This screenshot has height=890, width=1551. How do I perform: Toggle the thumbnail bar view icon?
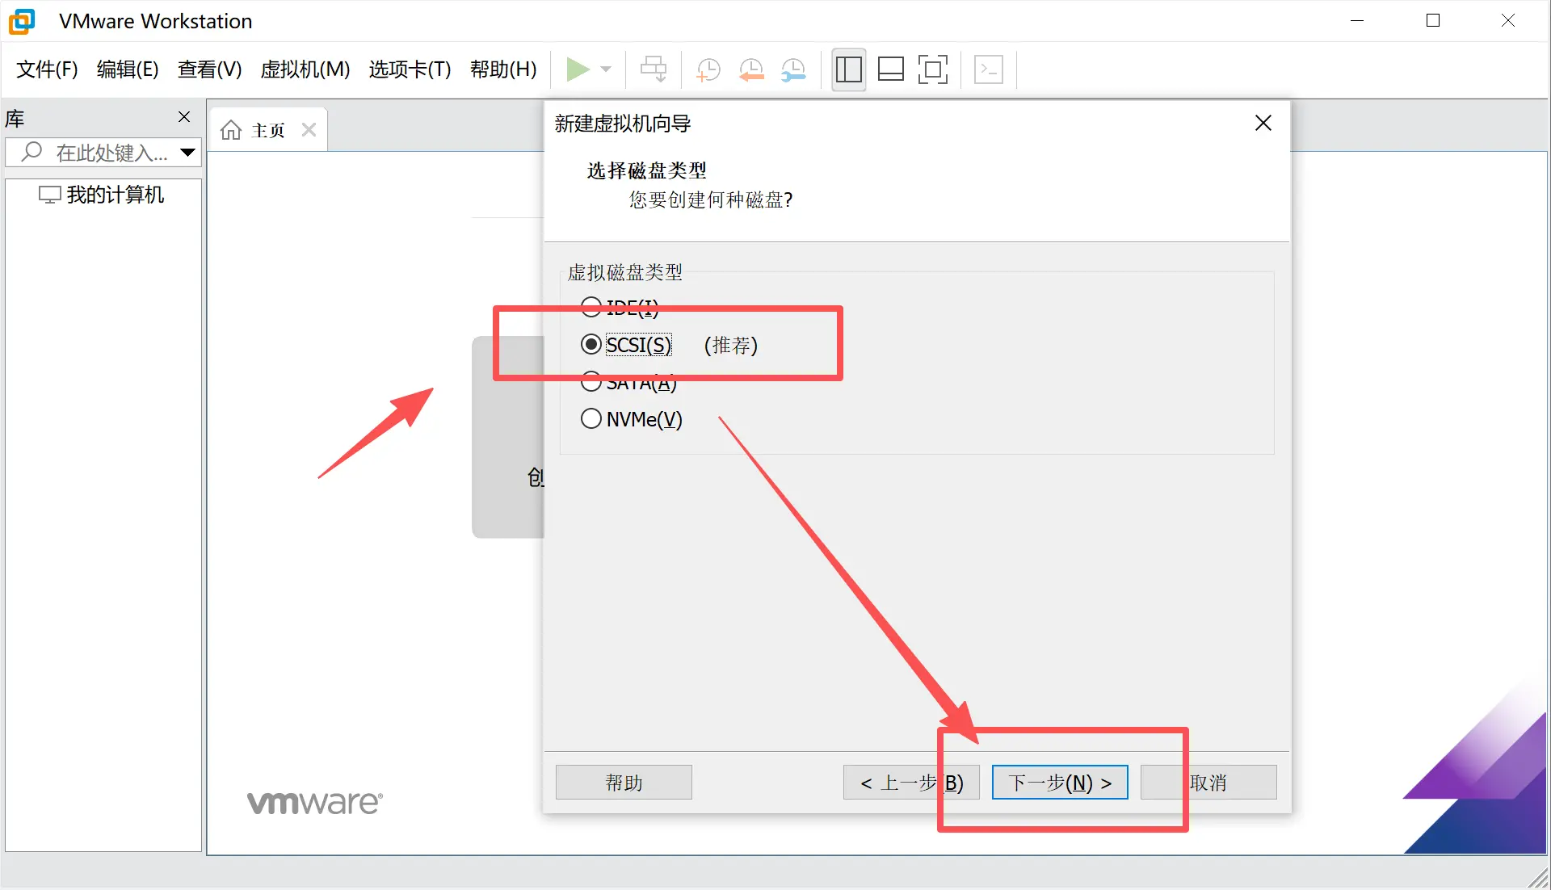pos(890,69)
